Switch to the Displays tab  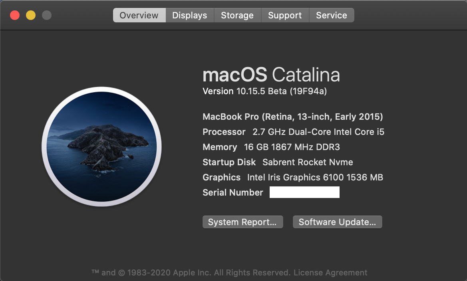(x=190, y=16)
